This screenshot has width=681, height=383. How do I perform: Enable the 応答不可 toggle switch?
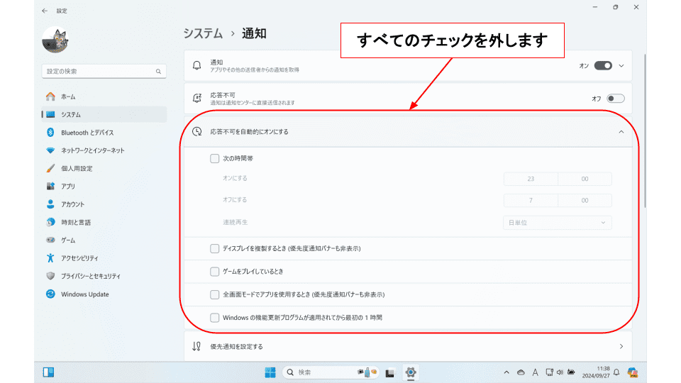[615, 99]
